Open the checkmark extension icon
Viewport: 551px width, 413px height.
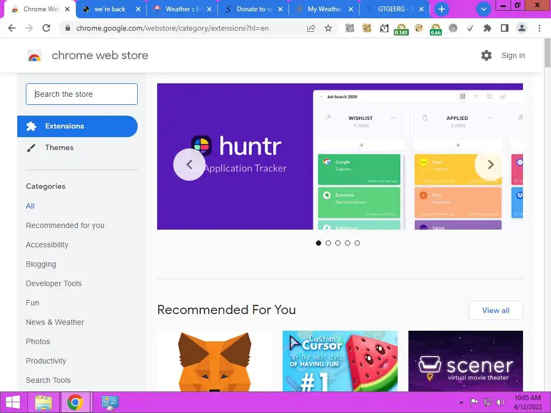pyautogui.click(x=470, y=28)
